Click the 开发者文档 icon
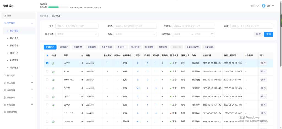Viewport: 282px width, 129px height. pos(5,112)
